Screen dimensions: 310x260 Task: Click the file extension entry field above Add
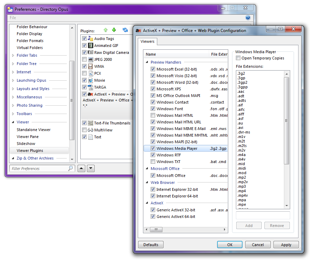263,215
